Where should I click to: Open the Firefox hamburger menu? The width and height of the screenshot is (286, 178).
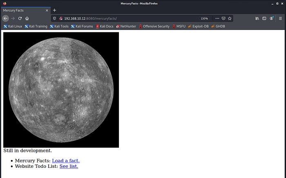point(280,18)
